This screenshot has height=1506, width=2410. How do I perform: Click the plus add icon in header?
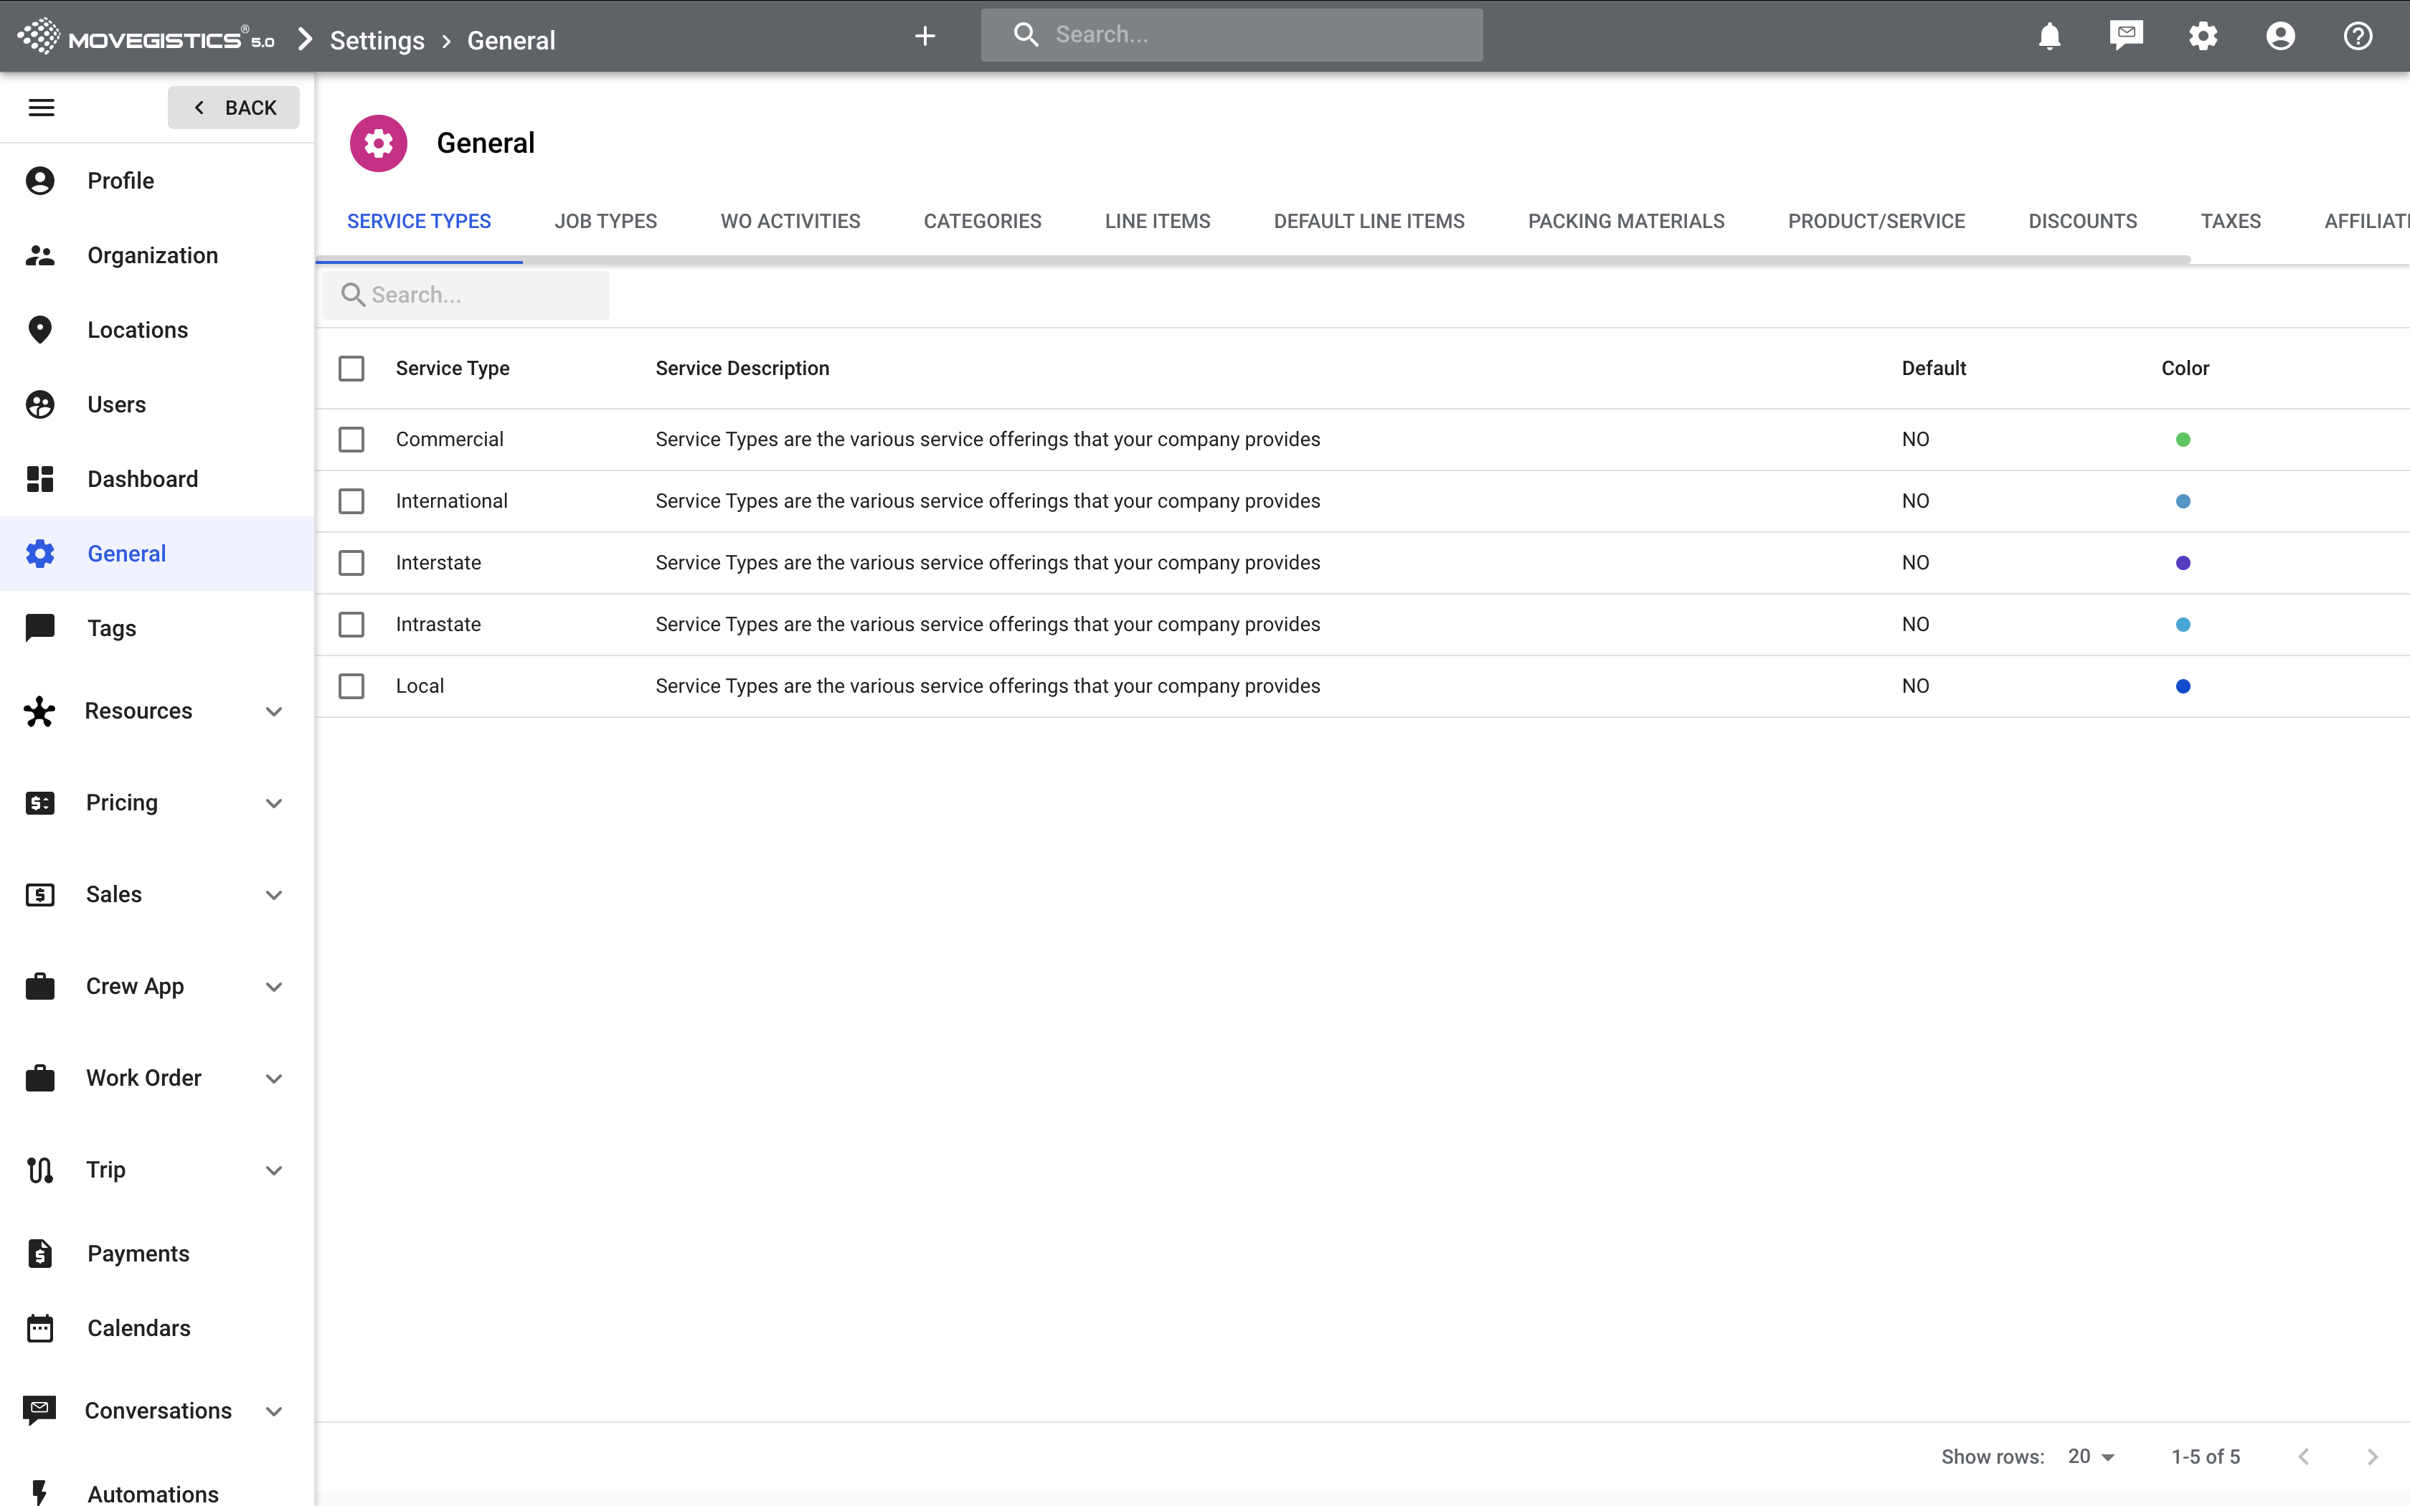coord(924,37)
